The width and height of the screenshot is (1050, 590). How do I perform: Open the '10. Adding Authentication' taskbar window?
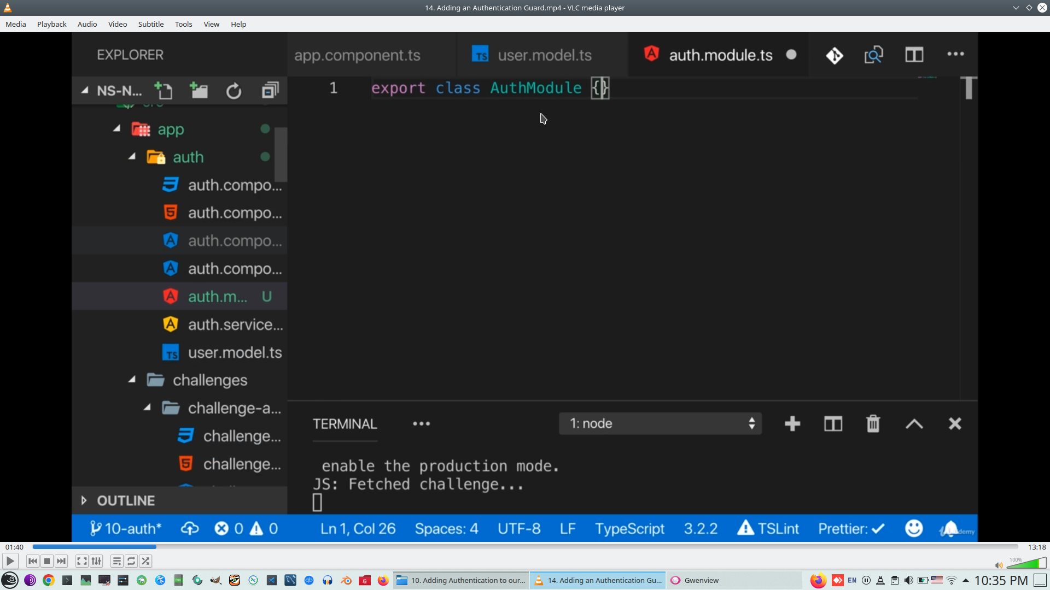(x=461, y=580)
